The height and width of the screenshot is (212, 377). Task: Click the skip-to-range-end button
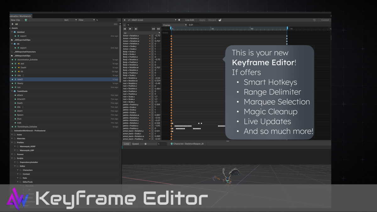pyautogui.click(x=158, y=29)
